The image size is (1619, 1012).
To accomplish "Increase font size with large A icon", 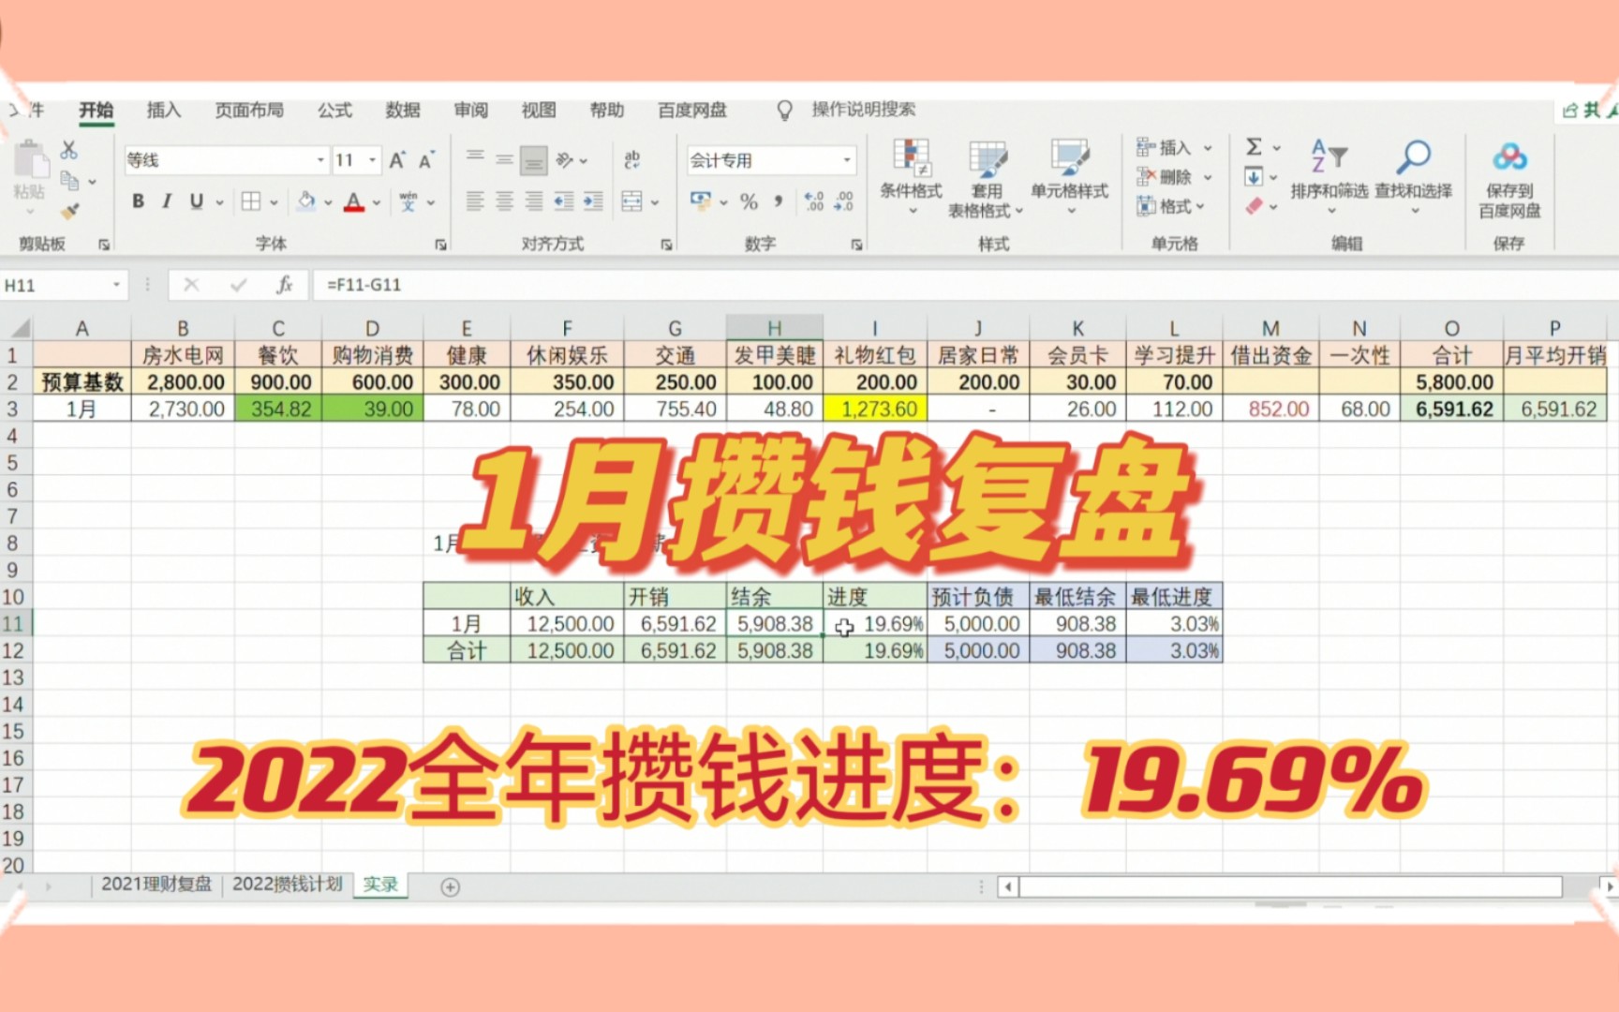I will point(397,160).
